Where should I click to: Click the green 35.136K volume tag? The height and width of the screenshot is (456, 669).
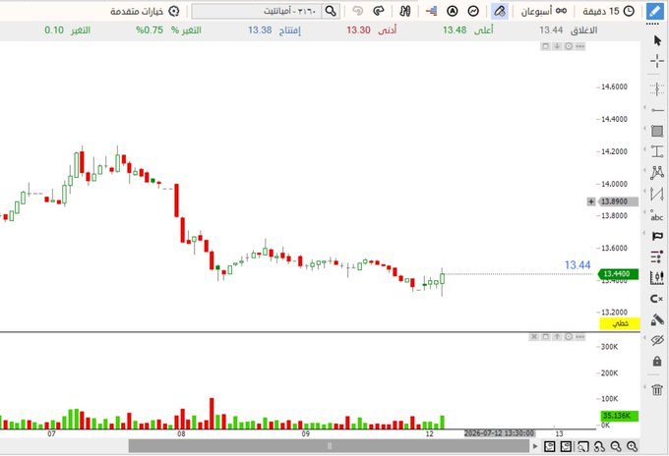pos(620,416)
